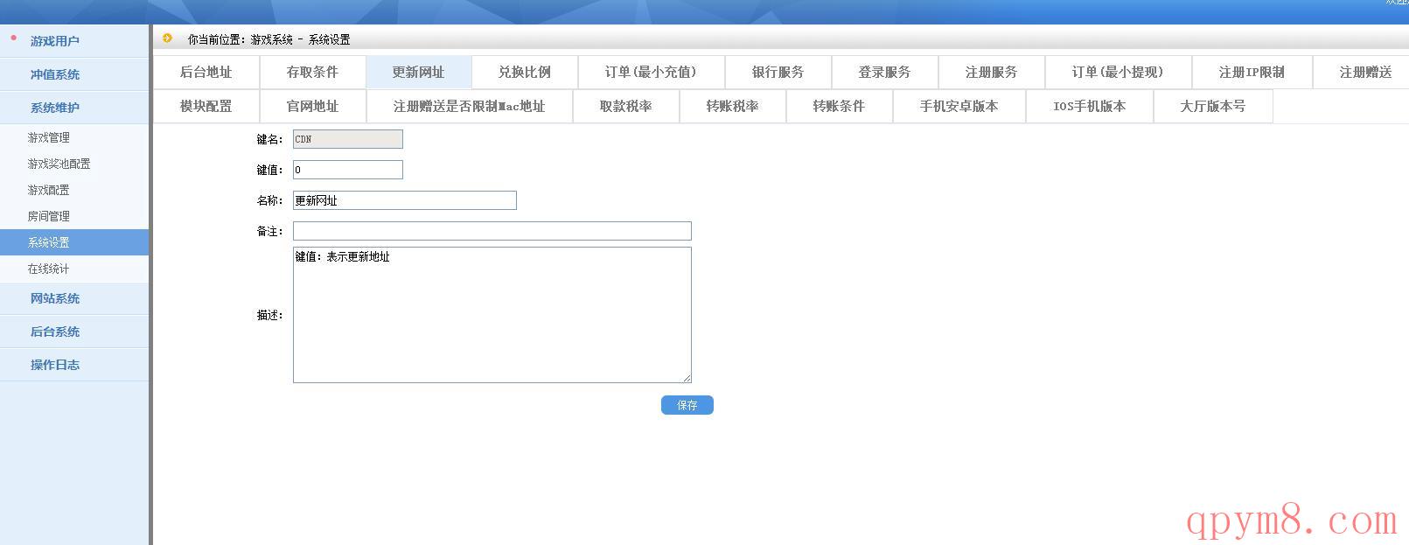
Task: Open the 存取条件 tab
Action: point(313,73)
